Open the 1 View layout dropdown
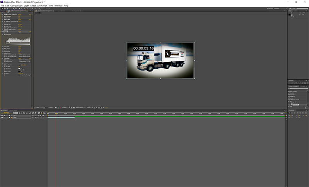Image resolution: width=309 pixels, height=187 pixels. (x=90, y=108)
